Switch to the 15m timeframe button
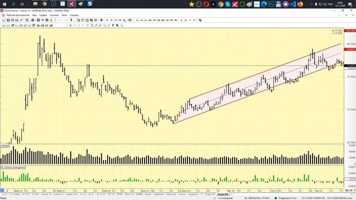356x200 pixels. click(155, 20)
